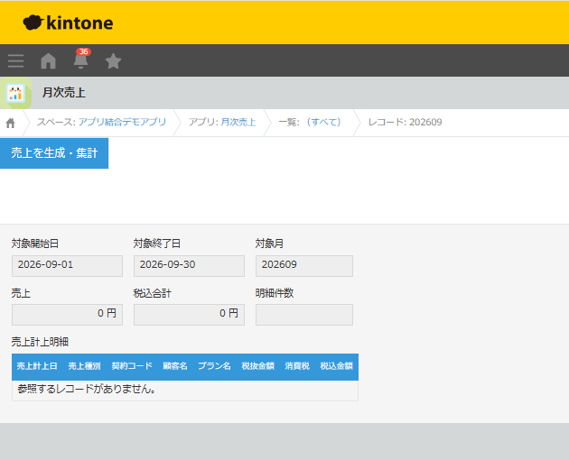This screenshot has height=460, width=569.
Task: Click the breadcrumb home icon
Action: (11, 124)
